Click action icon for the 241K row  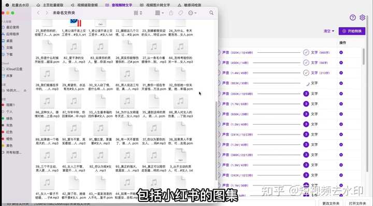(x=341, y=135)
